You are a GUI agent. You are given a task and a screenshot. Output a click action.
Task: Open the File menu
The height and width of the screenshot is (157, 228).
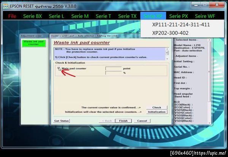(x=12, y=16)
